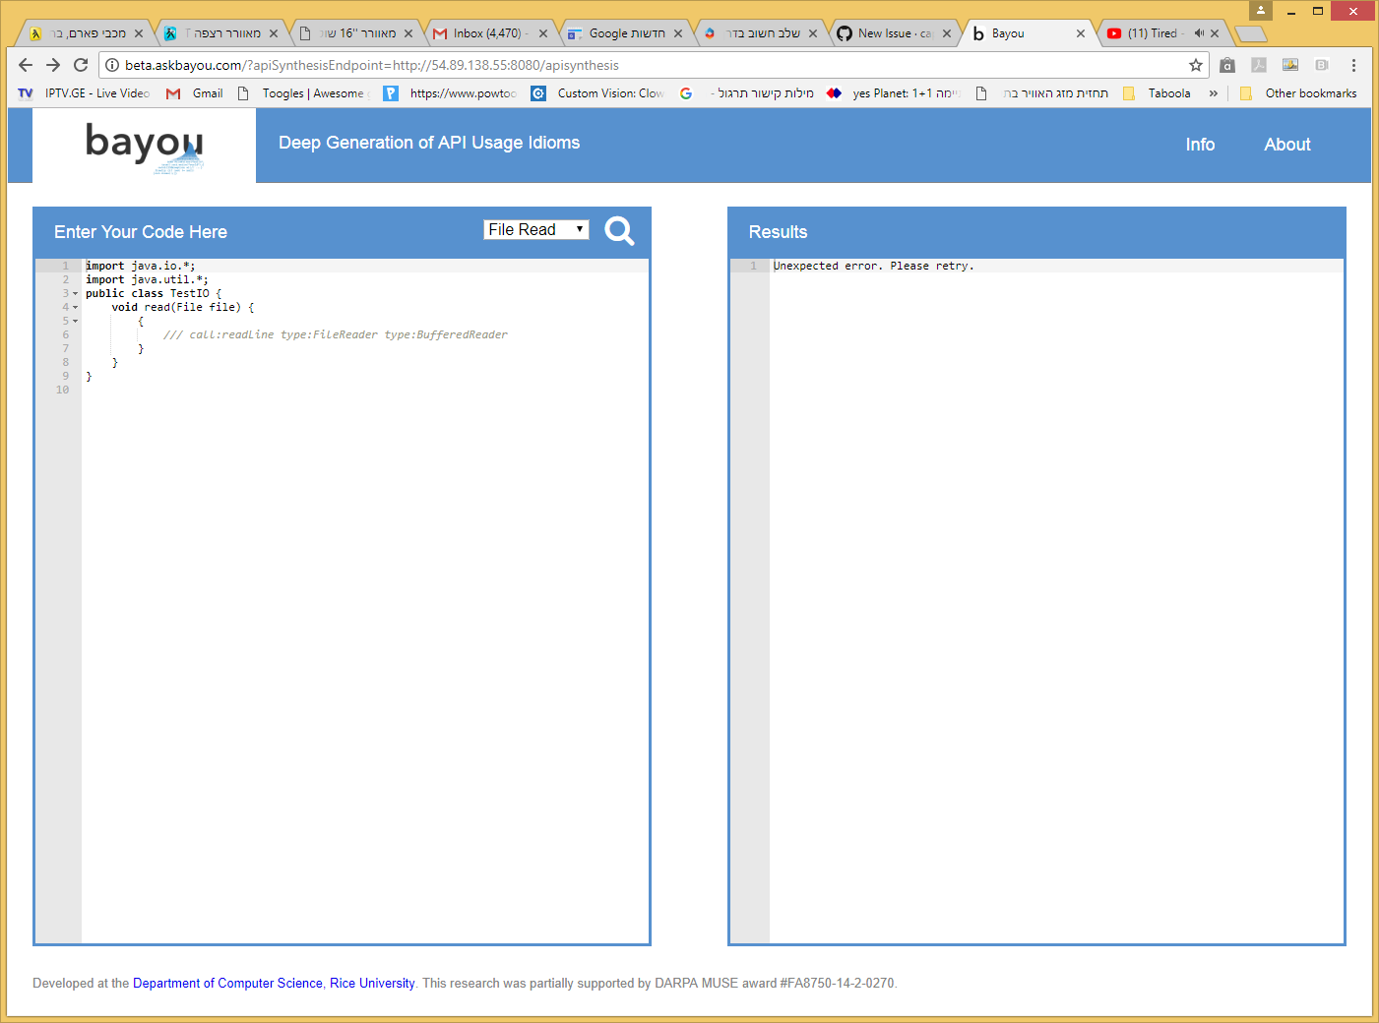This screenshot has height=1023, width=1379.
Task: Open the Other bookmarks folder
Action: pos(1298,93)
